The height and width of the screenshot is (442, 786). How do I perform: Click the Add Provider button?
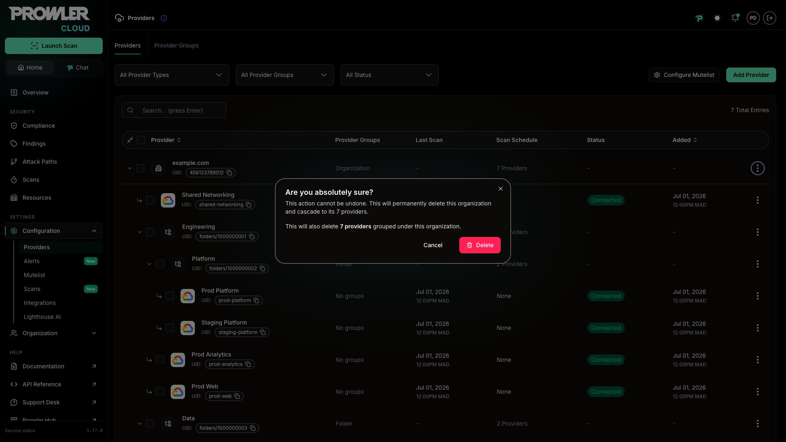pyautogui.click(x=751, y=75)
